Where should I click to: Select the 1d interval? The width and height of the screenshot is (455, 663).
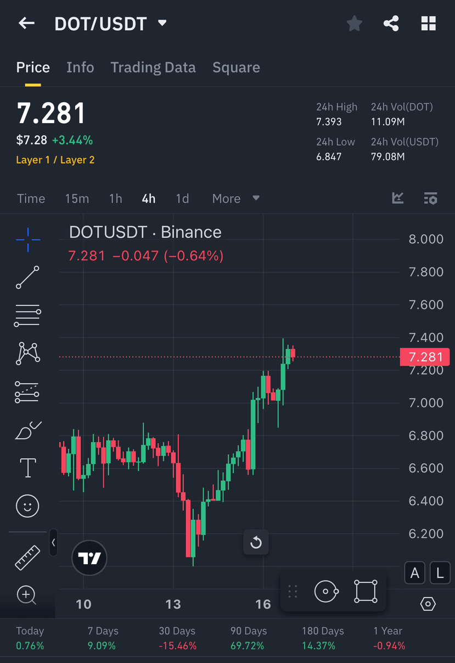(182, 199)
